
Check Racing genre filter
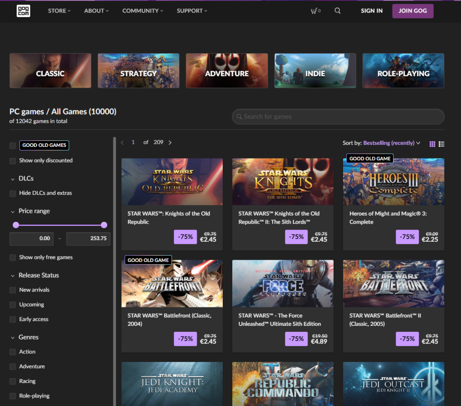(13, 381)
